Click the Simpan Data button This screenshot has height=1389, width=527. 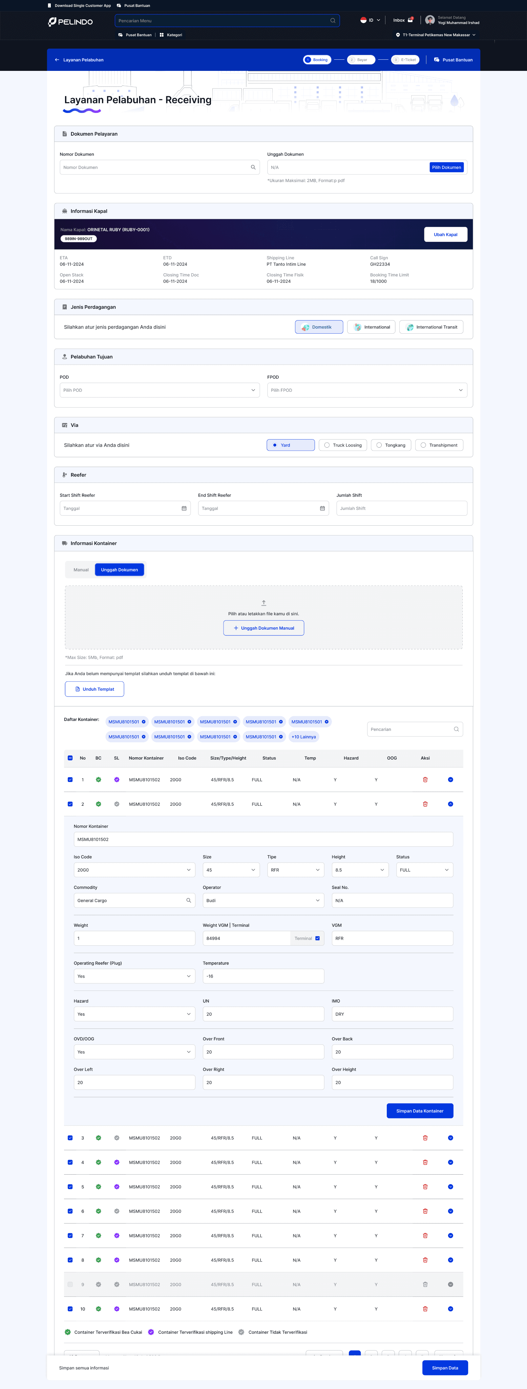(445, 1368)
